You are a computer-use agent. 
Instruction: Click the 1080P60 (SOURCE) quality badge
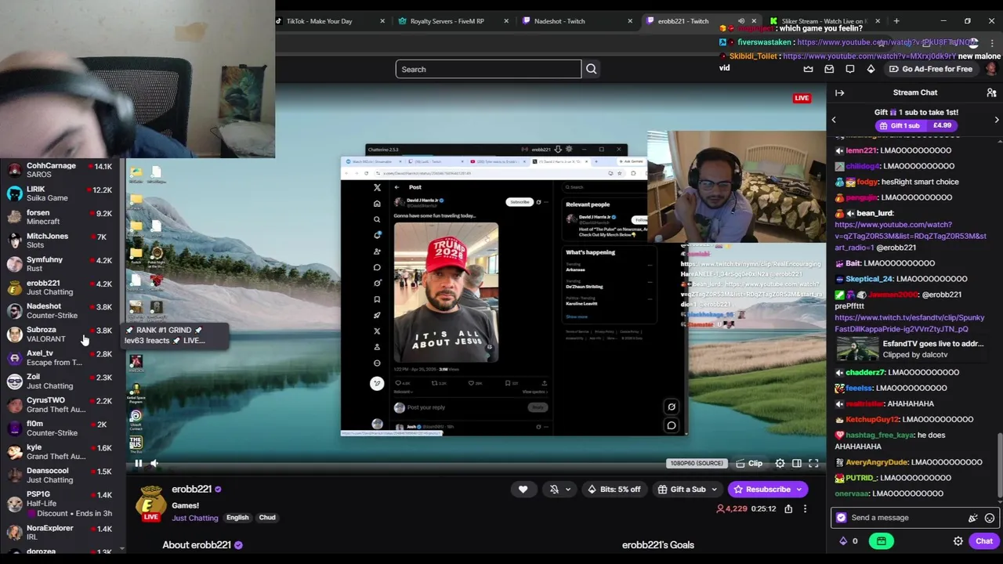point(696,463)
